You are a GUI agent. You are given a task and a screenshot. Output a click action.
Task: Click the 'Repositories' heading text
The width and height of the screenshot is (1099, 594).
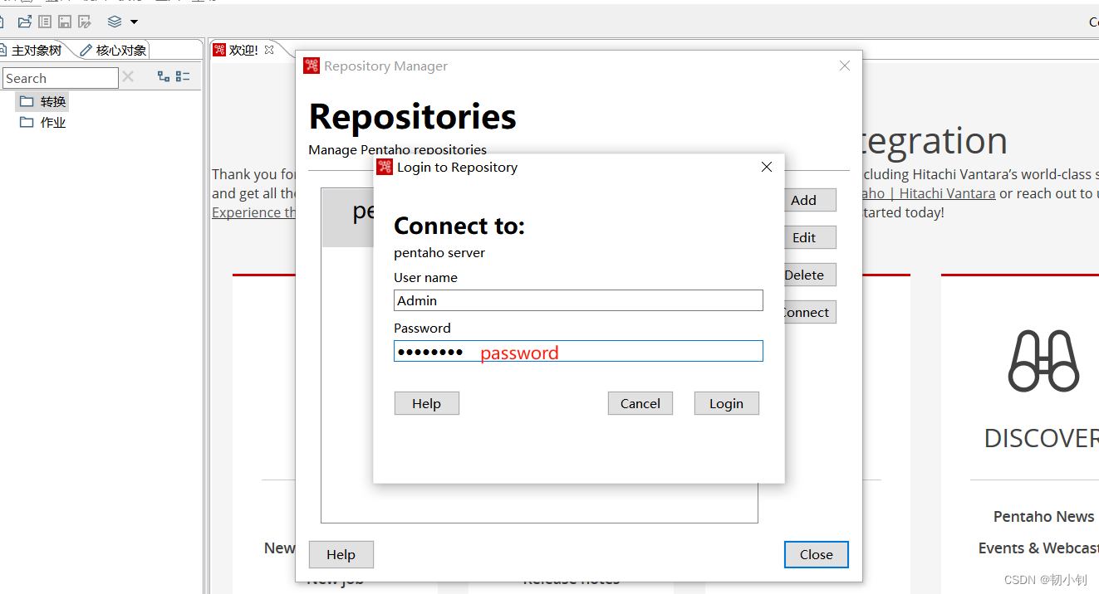(413, 117)
